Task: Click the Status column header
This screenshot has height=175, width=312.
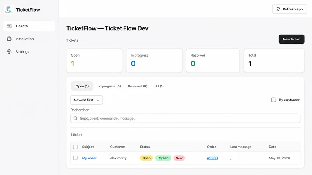Action: pos(145,147)
